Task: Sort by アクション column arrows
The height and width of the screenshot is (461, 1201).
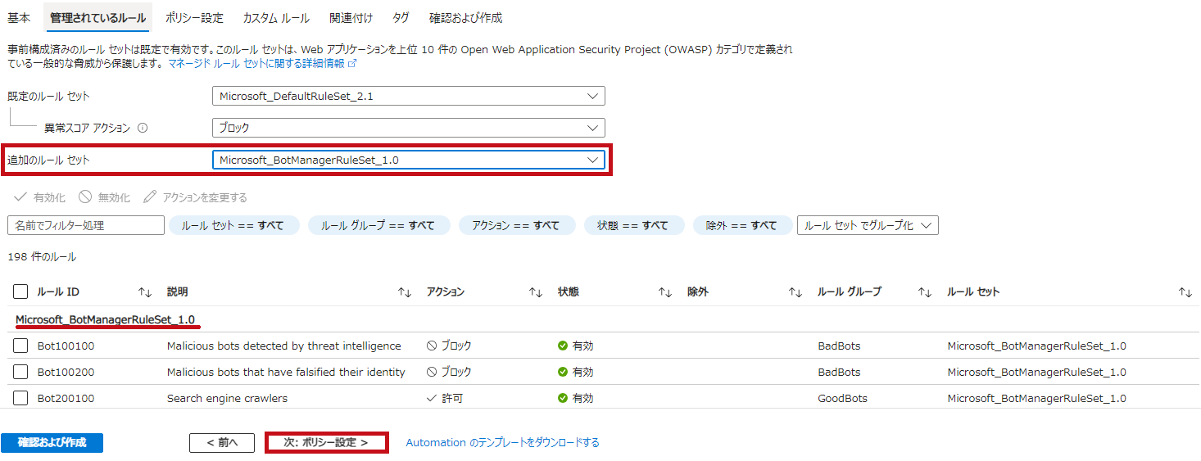Action: pyautogui.click(x=536, y=292)
